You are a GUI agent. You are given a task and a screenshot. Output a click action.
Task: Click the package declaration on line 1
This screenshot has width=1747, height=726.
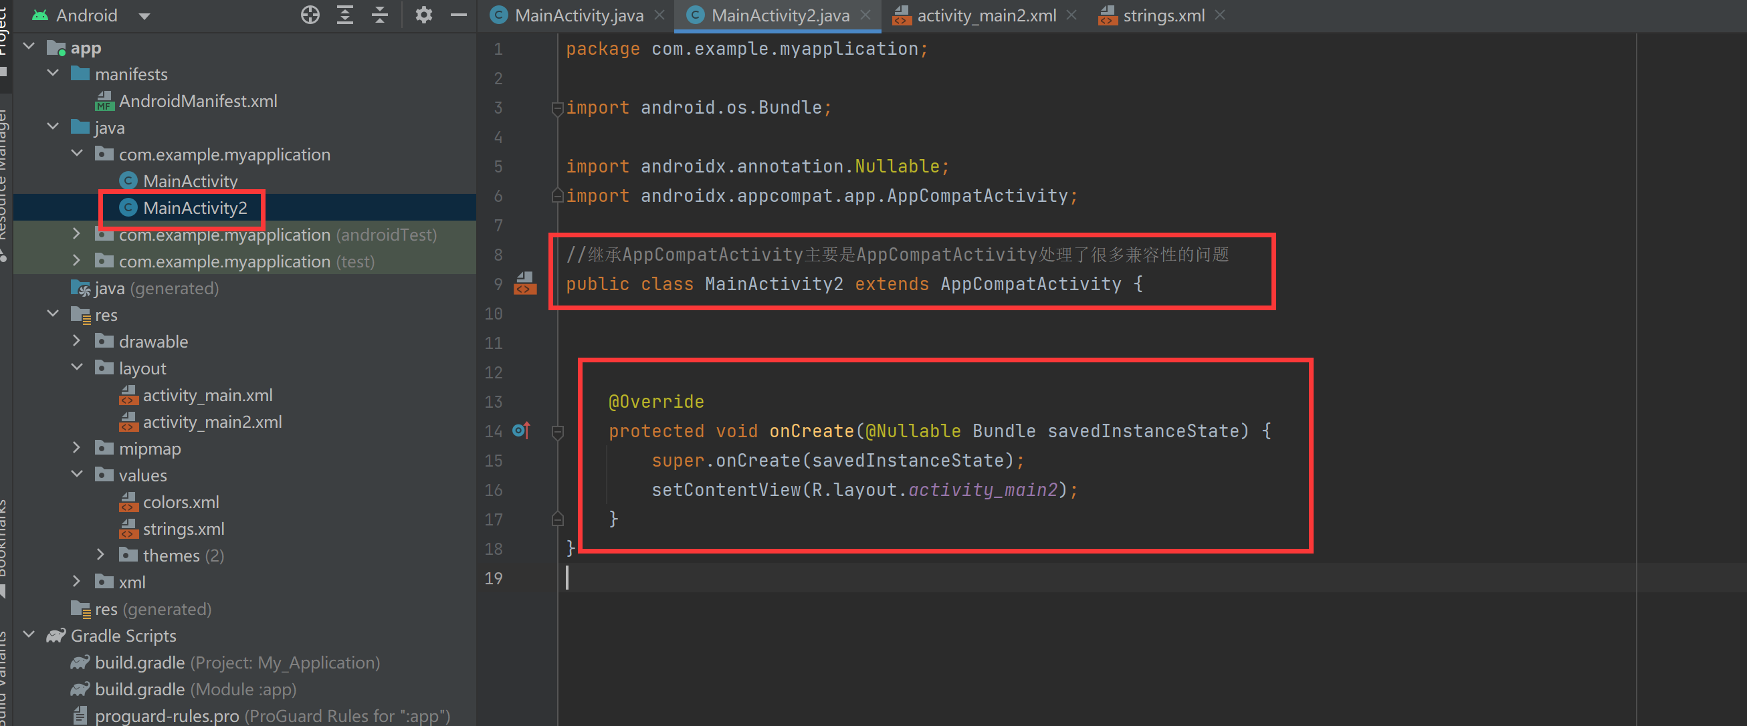(x=747, y=49)
